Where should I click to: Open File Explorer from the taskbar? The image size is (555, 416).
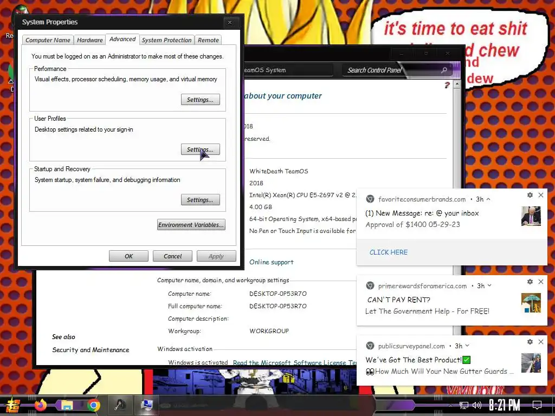pos(67,405)
